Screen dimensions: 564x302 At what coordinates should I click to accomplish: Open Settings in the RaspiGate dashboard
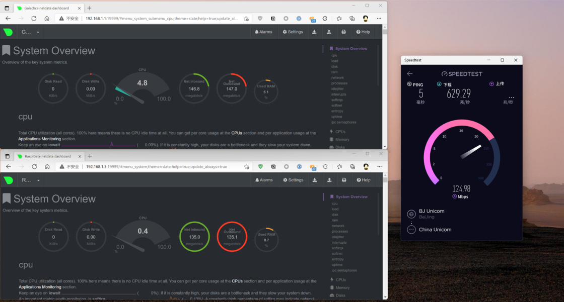pos(293,180)
